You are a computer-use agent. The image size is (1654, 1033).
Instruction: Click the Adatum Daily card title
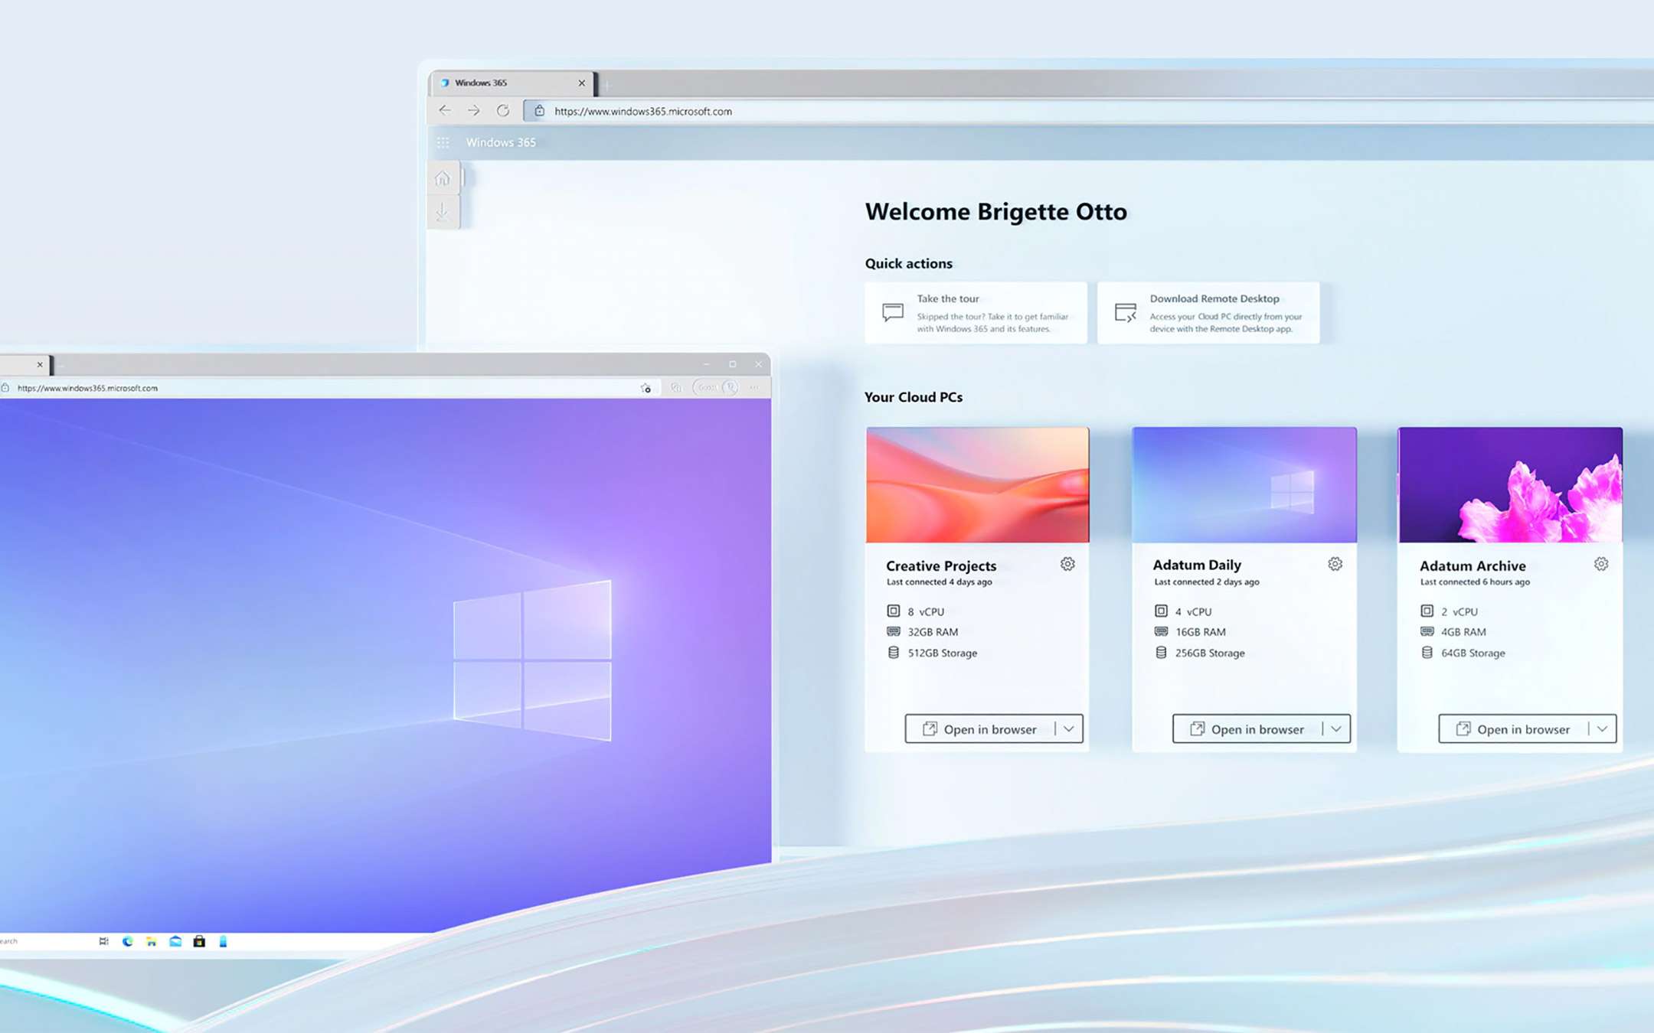(x=1197, y=565)
